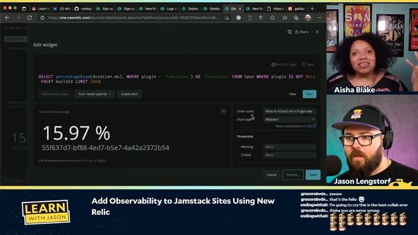Viewport: 418px width, 235px height.
Task: Click the site info icon in address bar
Action: click(x=42, y=18)
